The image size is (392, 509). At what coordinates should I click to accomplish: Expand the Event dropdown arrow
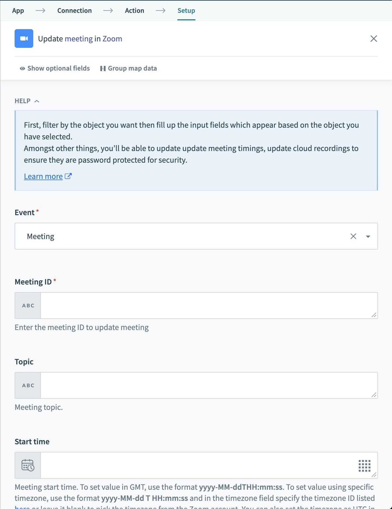[368, 236]
